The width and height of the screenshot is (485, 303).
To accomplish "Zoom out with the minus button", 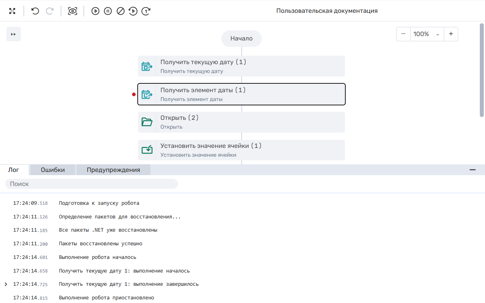I will (403, 34).
